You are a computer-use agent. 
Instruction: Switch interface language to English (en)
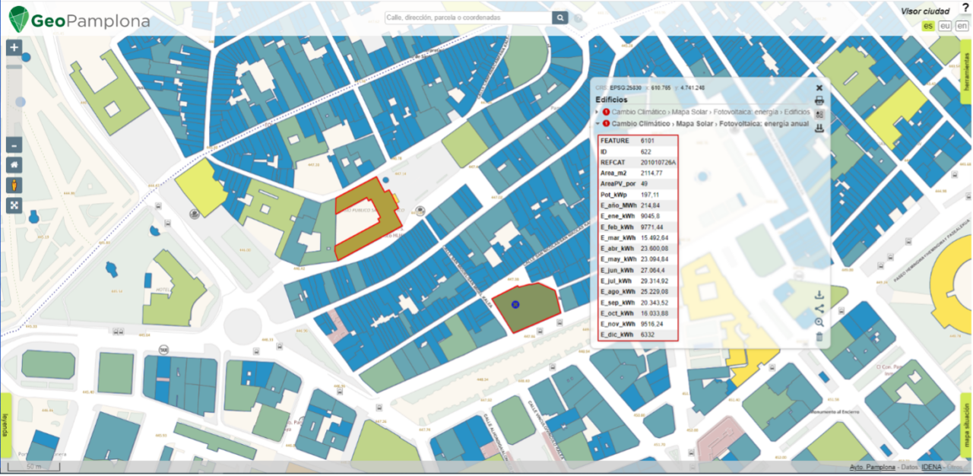(960, 26)
